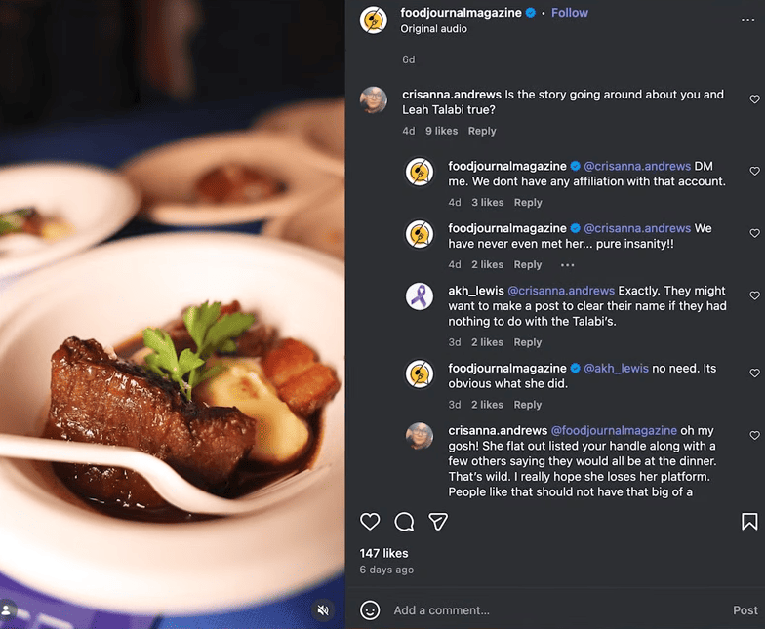Image resolution: width=765 pixels, height=629 pixels.
Task: Open comment options dots beside Reply
Action: pyautogui.click(x=568, y=265)
